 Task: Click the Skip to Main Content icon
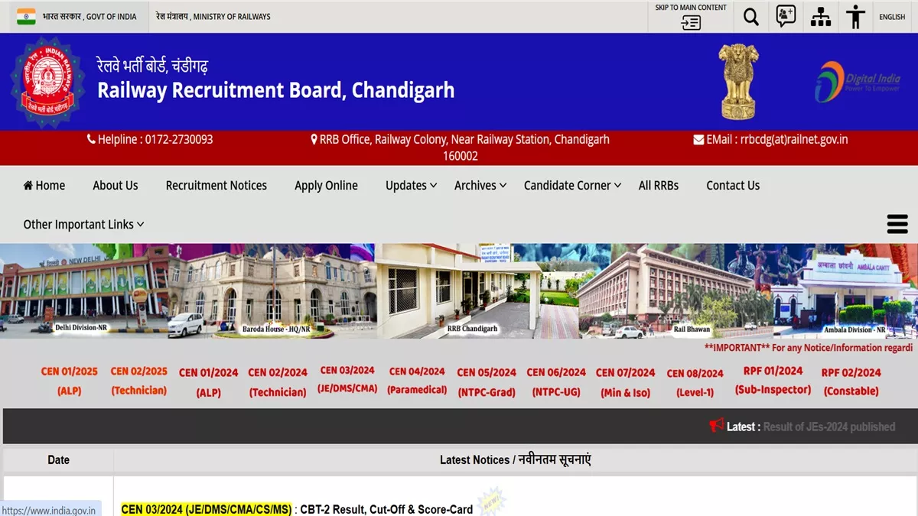coord(691,23)
